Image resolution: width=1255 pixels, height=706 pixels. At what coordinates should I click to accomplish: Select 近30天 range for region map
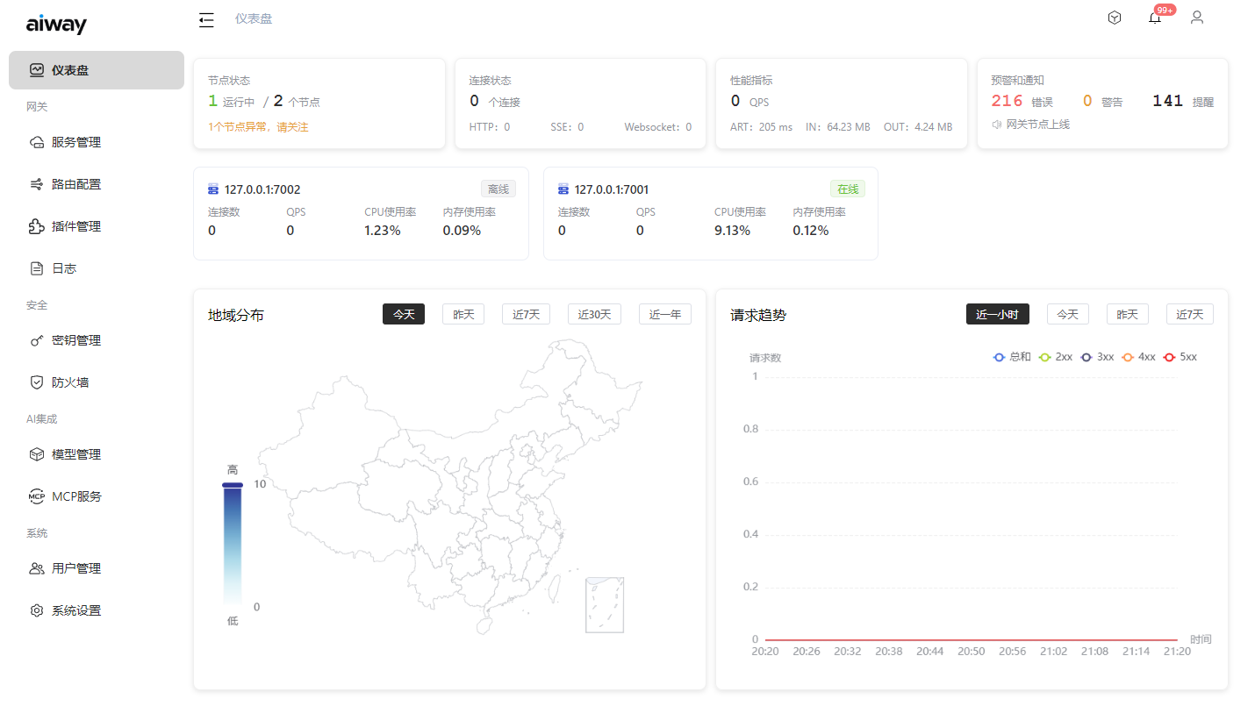(x=594, y=314)
